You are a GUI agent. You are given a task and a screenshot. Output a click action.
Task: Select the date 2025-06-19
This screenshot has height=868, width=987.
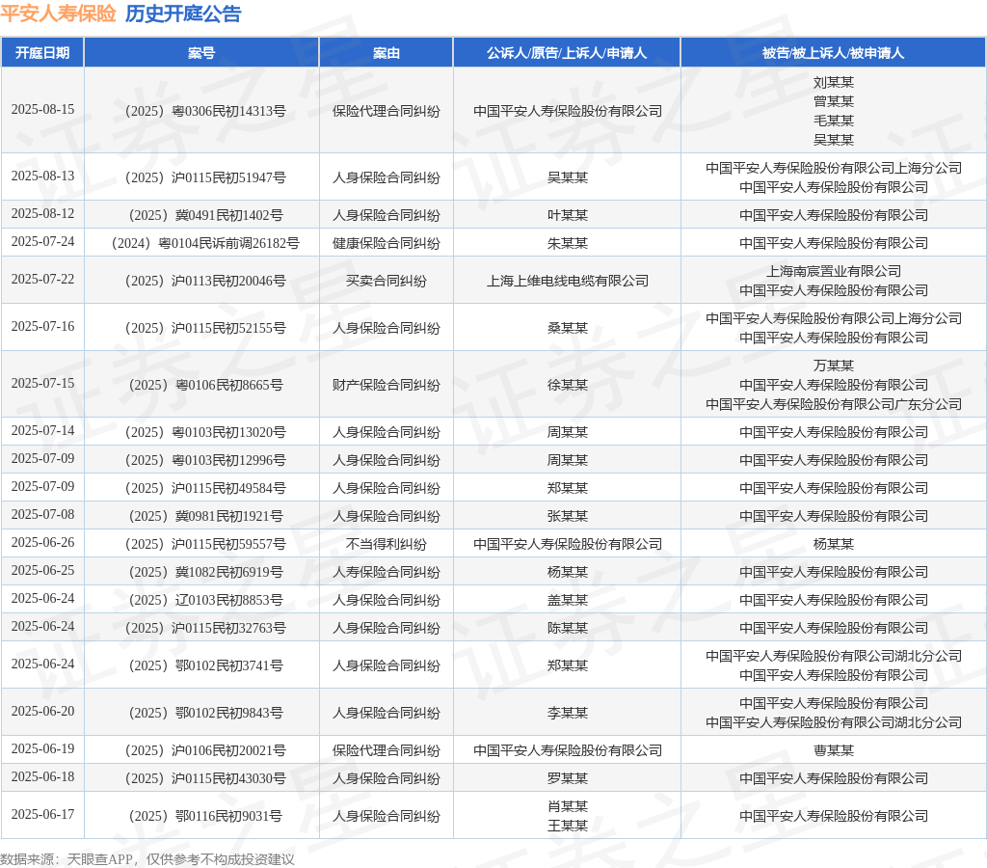pos(42,749)
